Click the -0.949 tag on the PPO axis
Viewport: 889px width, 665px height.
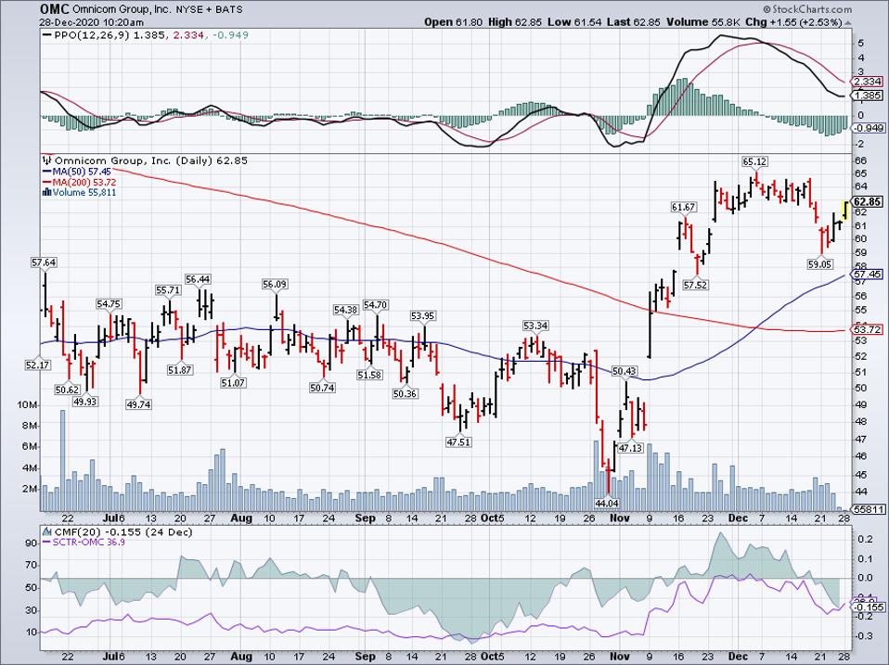868,128
